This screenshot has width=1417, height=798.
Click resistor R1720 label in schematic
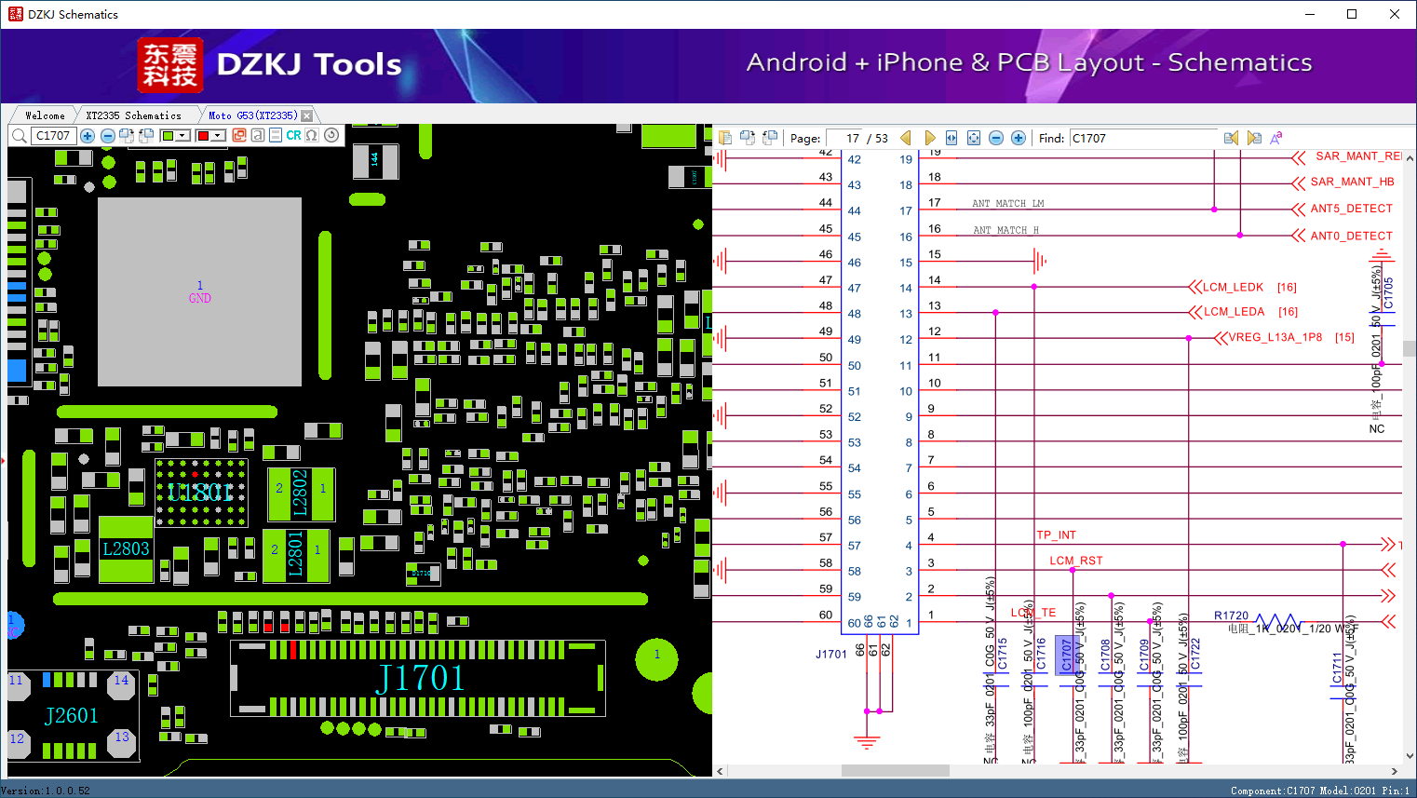1231,615
